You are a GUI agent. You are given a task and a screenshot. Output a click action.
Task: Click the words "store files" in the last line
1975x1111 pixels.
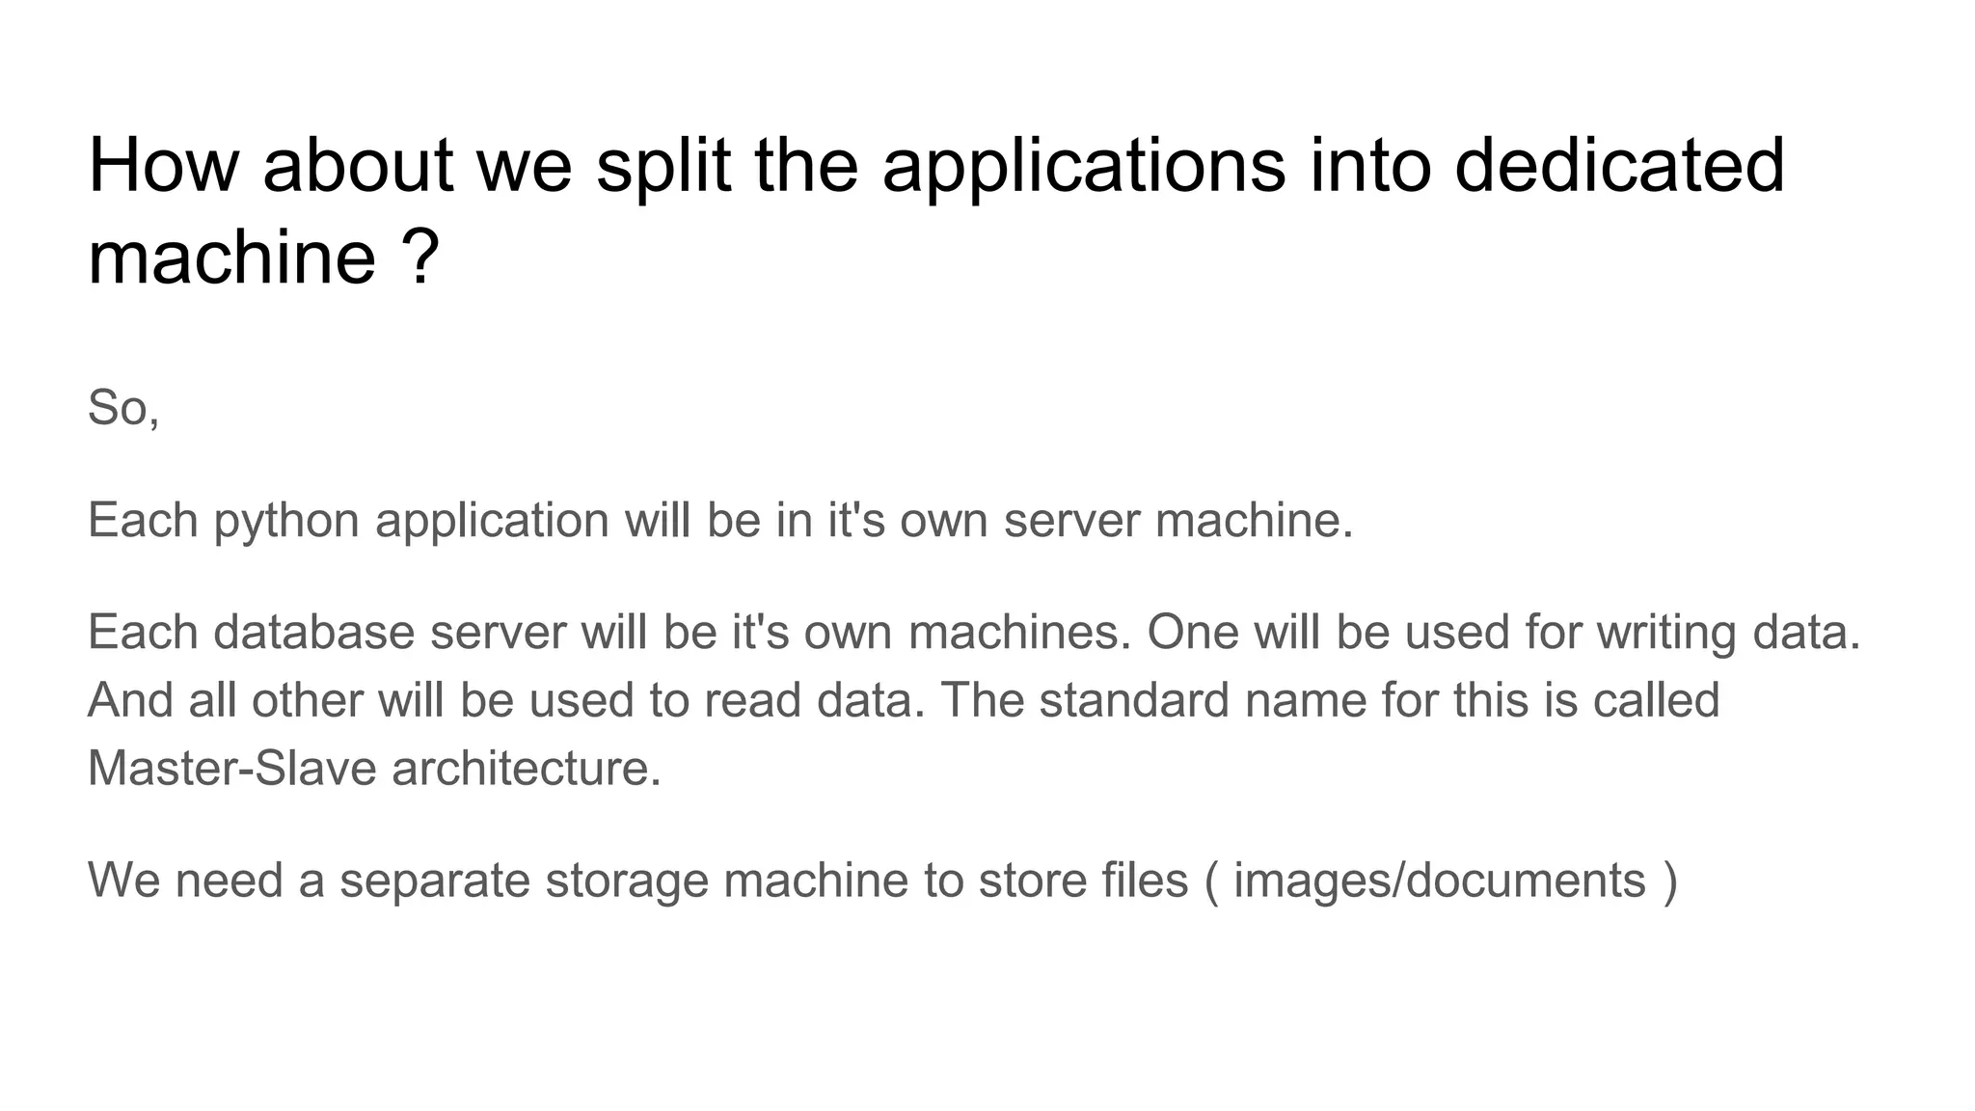(x=1083, y=881)
